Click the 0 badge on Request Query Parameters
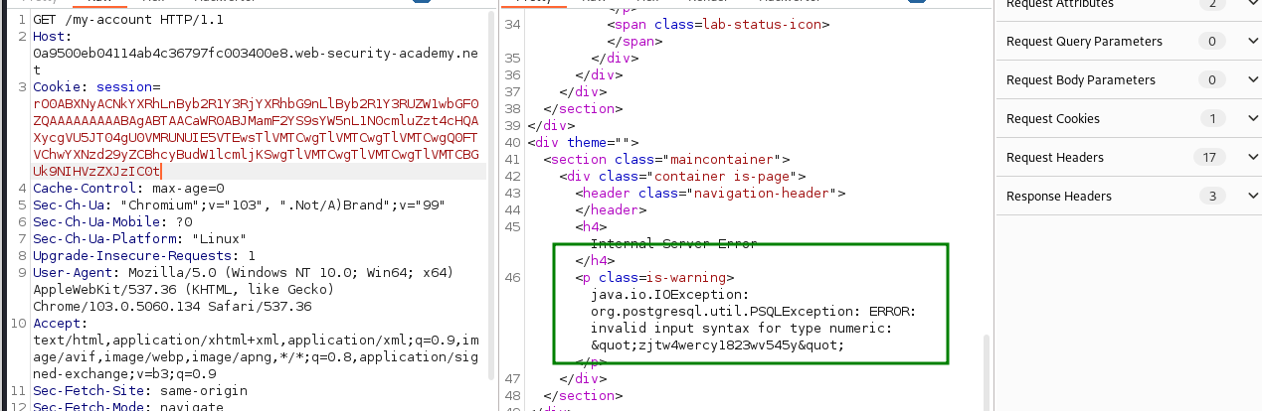 click(x=1211, y=42)
